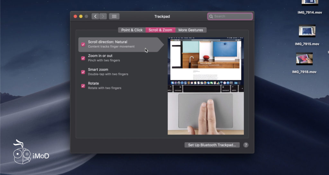The image size is (329, 175).
Task: Disable the Smart zoom checkbox
Action: pos(83,72)
